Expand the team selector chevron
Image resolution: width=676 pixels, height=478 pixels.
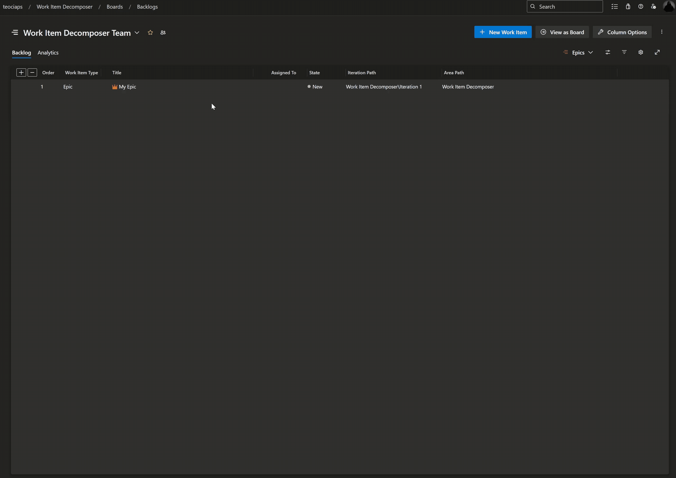tap(137, 33)
